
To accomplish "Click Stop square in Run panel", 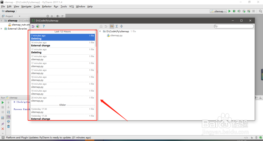I will coord(3,107).
